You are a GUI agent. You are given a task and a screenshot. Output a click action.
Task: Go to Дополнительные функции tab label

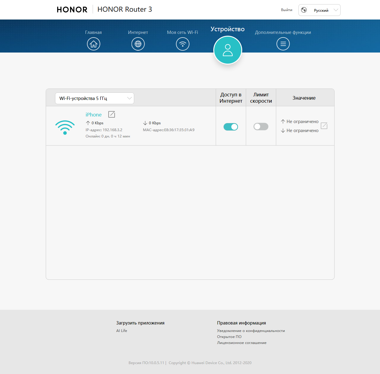(283, 32)
